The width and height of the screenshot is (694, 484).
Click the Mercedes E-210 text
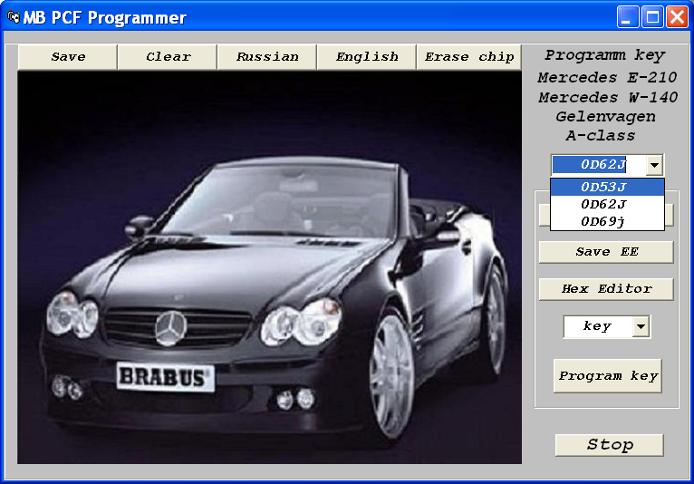[607, 77]
